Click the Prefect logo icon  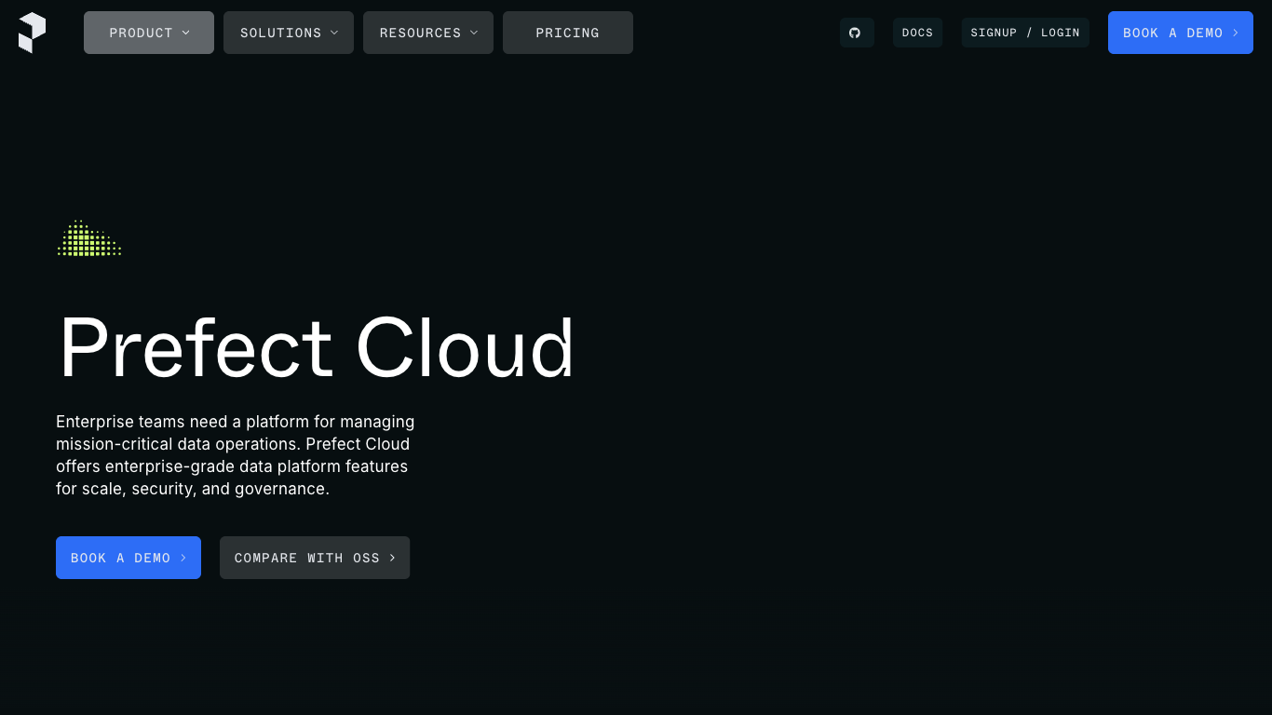coord(32,33)
